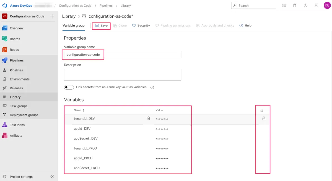Select the Variable group tab
Screen dimensions: 332x181
click(74, 26)
